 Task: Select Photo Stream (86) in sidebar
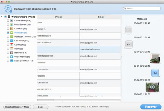22,25
